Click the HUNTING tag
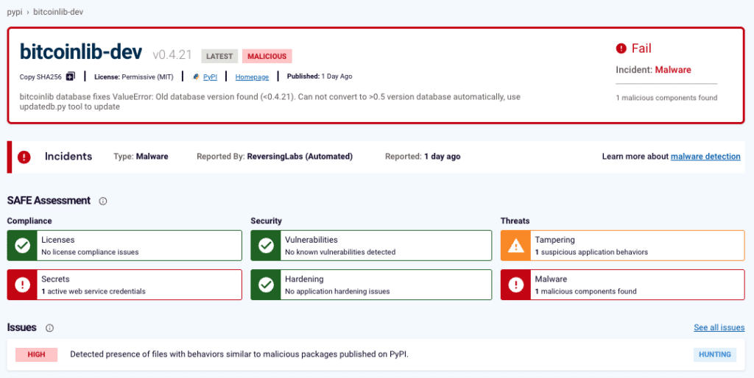Viewport: 754px width, 378px height. tap(714, 354)
